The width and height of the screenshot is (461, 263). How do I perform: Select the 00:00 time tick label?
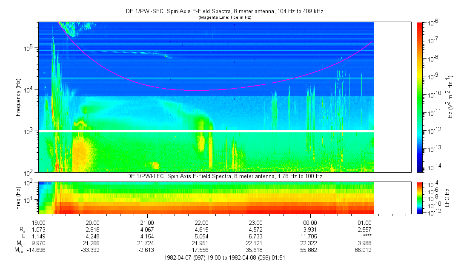pos(310,222)
